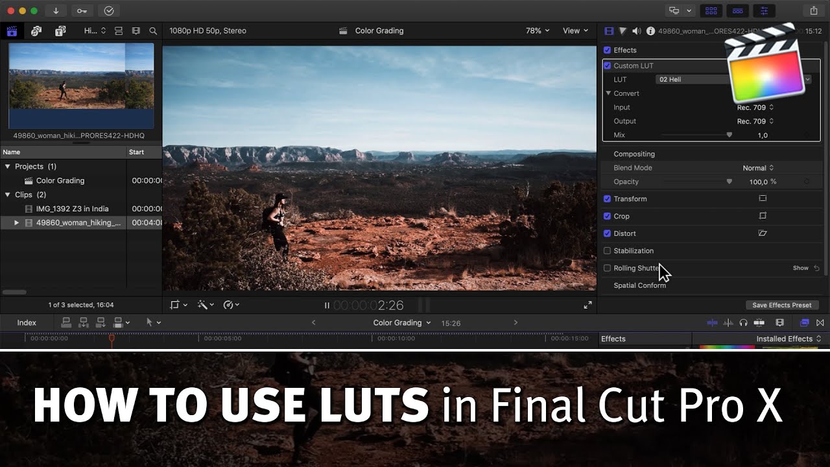Open Titles and Generators sidebar

click(60, 30)
